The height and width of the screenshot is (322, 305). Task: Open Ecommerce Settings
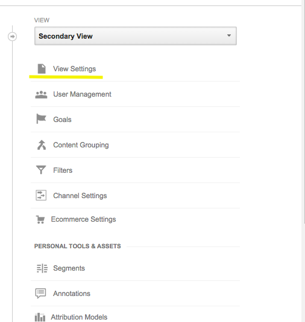(x=83, y=219)
